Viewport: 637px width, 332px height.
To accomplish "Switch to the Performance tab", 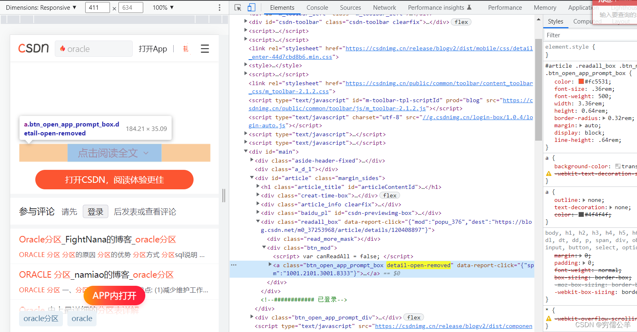I will pyautogui.click(x=505, y=7).
